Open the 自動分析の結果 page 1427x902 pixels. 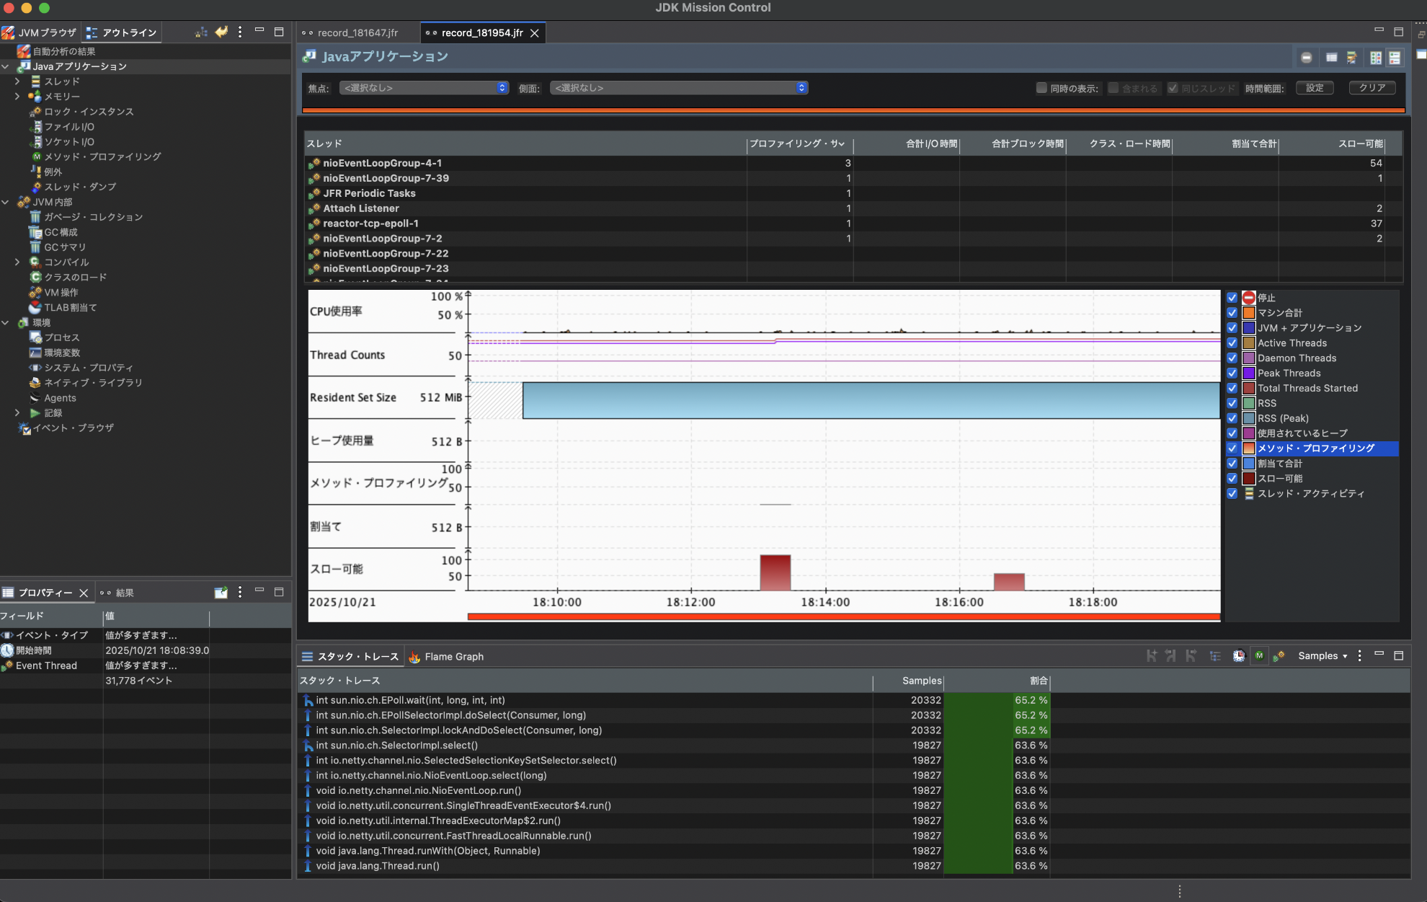(x=64, y=51)
